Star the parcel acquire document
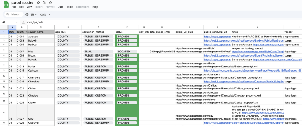The height and width of the screenshot is (126, 302). click(x=38, y=3)
